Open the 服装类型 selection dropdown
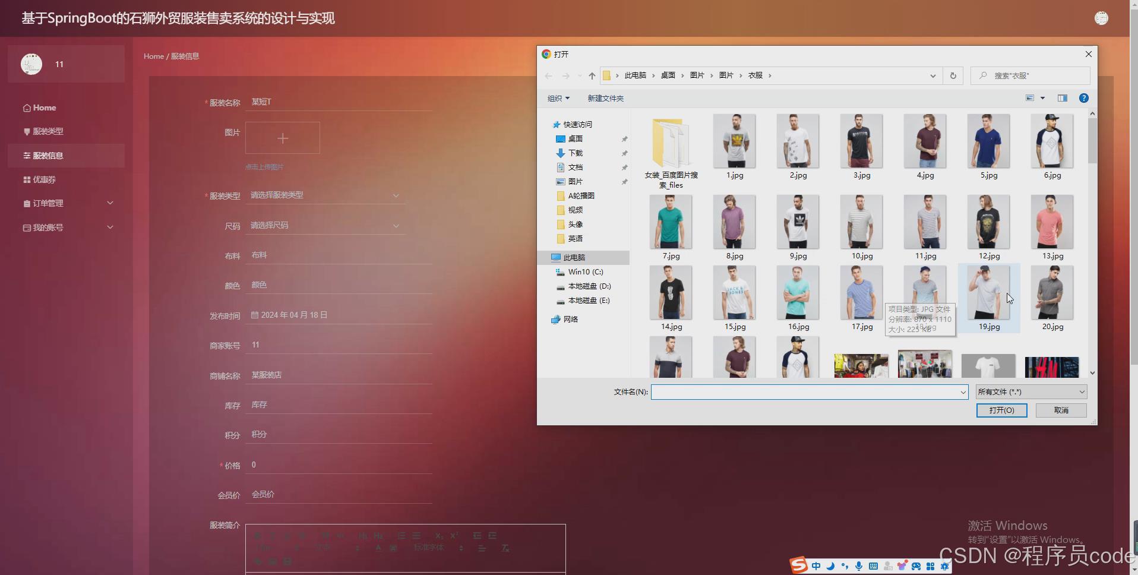 pos(325,195)
